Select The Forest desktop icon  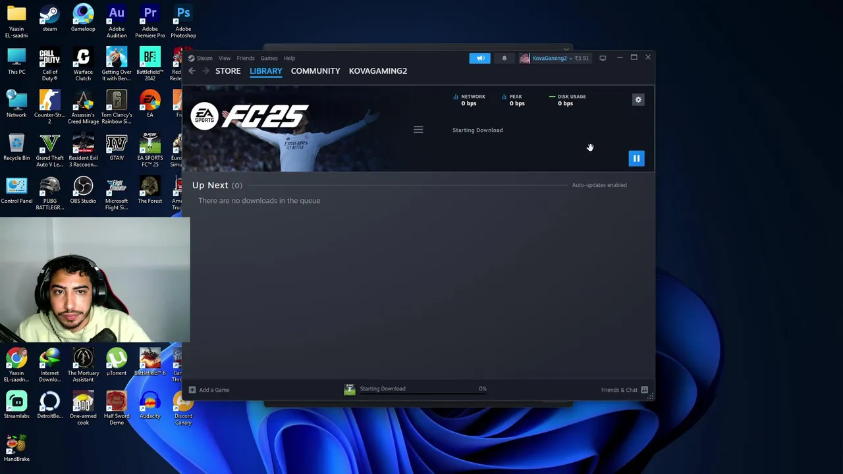(x=150, y=190)
